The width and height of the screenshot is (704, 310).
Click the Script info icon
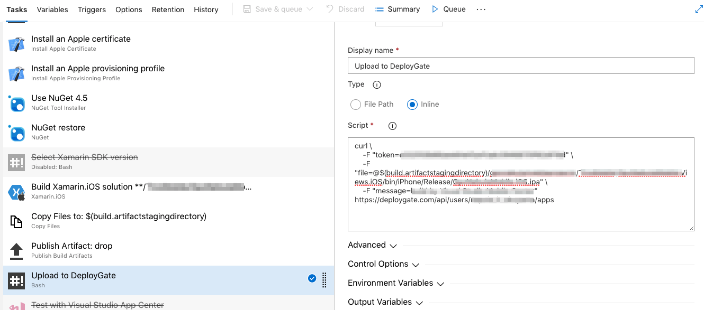click(x=392, y=126)
